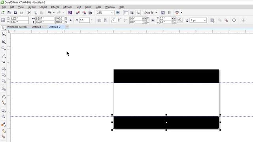
Task: Export the drawing
Action: (x=84, y=13)
